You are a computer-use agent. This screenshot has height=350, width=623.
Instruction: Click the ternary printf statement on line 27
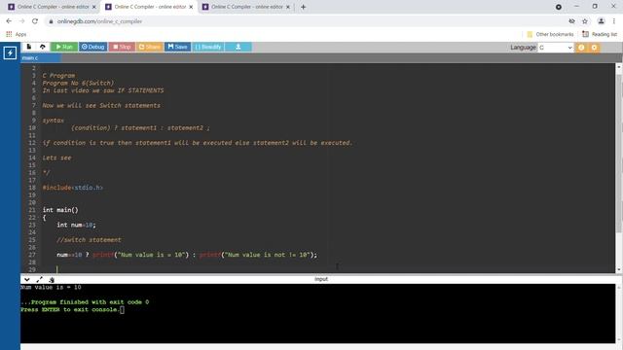pyautogui.click(x=187, y=255)
